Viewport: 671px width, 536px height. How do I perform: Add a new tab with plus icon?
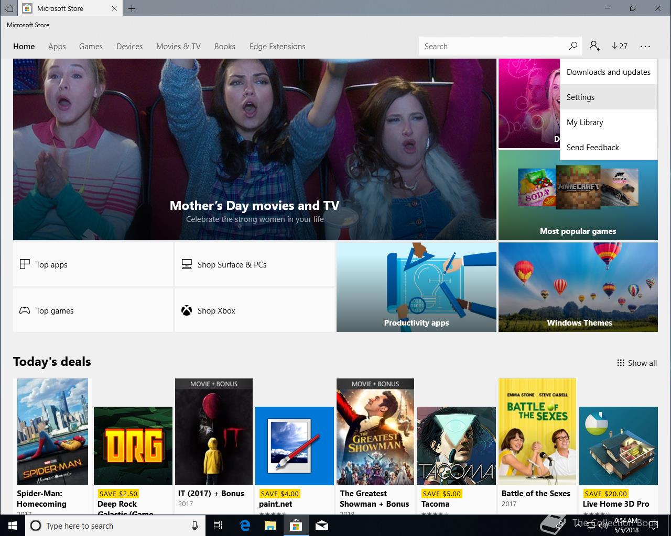pos(132,8)
